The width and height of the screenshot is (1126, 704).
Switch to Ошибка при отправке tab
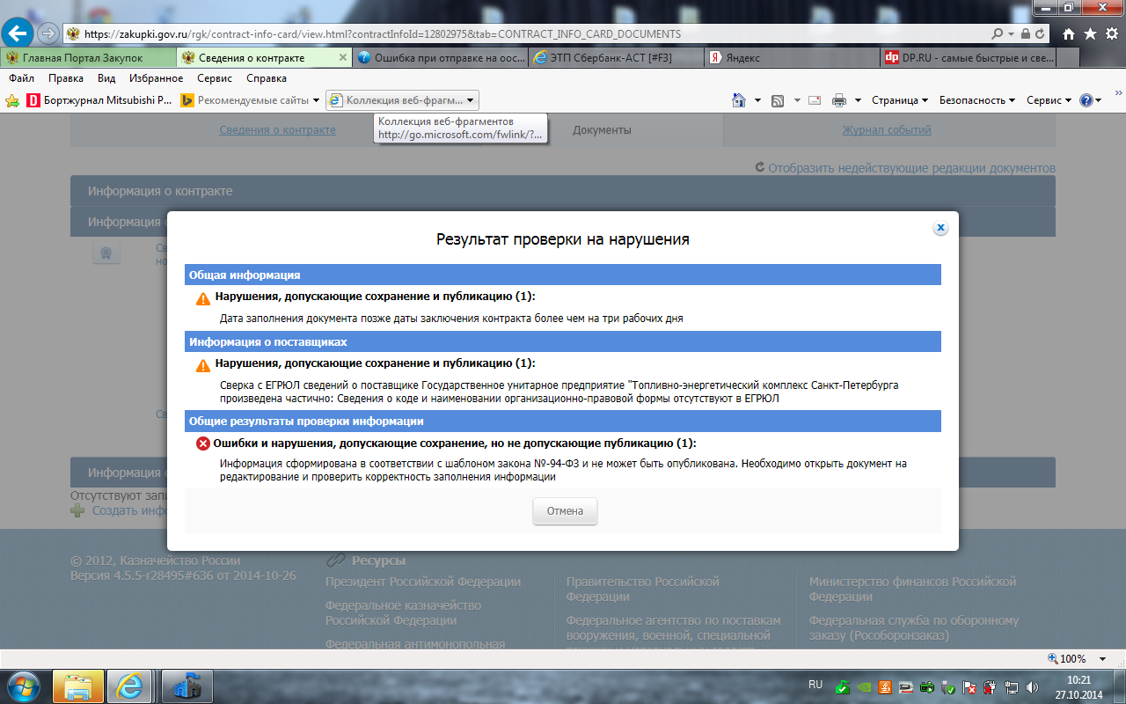pos(440,58)
